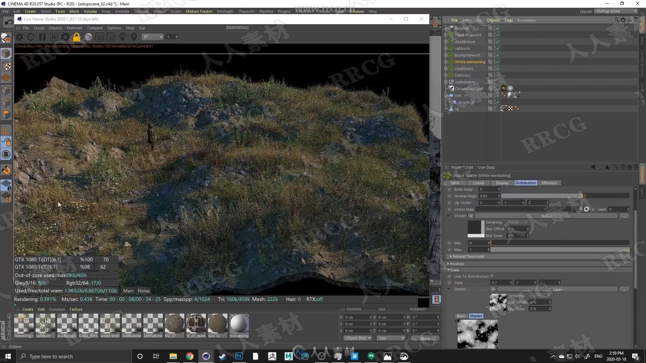Click Apply in coordinates panel

425,338
